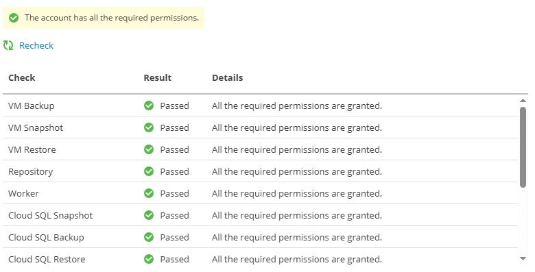
Task: Click the vertical scrollbar thumb
Action: [x=523, y=147]
